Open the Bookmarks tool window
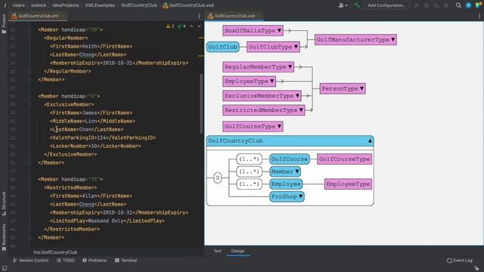Image resolution: width=484 pixels, height=272 pixels. (x=4, y=237)
